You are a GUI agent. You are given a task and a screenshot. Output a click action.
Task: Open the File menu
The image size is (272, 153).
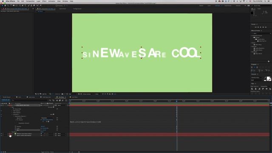pyautogui.click(x=18, y=1)
